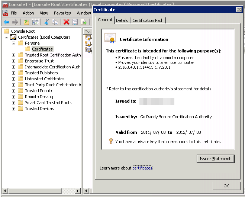Viewport: 245px width, 197px height.
Task: Click the Properties toolbar icon
Action: click(75, 22)
